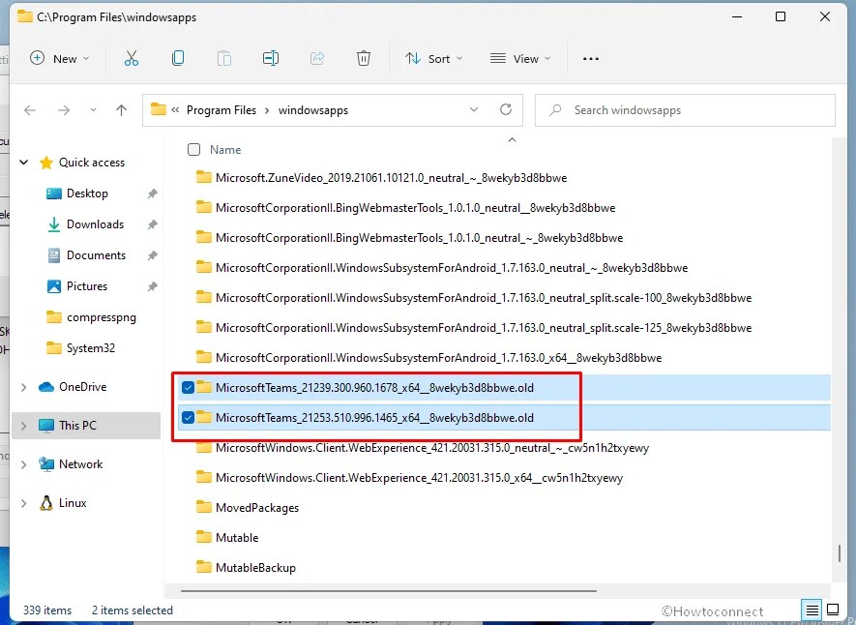
Task: Click the folder icon in the address bar
Action: [159, 109]
